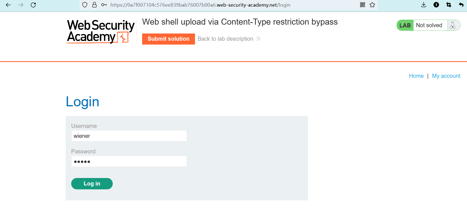This screenshot has height=209, width=467.
Task: Open the downloads panel
Action: (424, 5)
